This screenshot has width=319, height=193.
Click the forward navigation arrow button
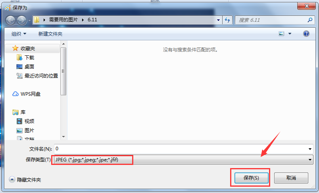pyautogui.click(x=21, y=20)
